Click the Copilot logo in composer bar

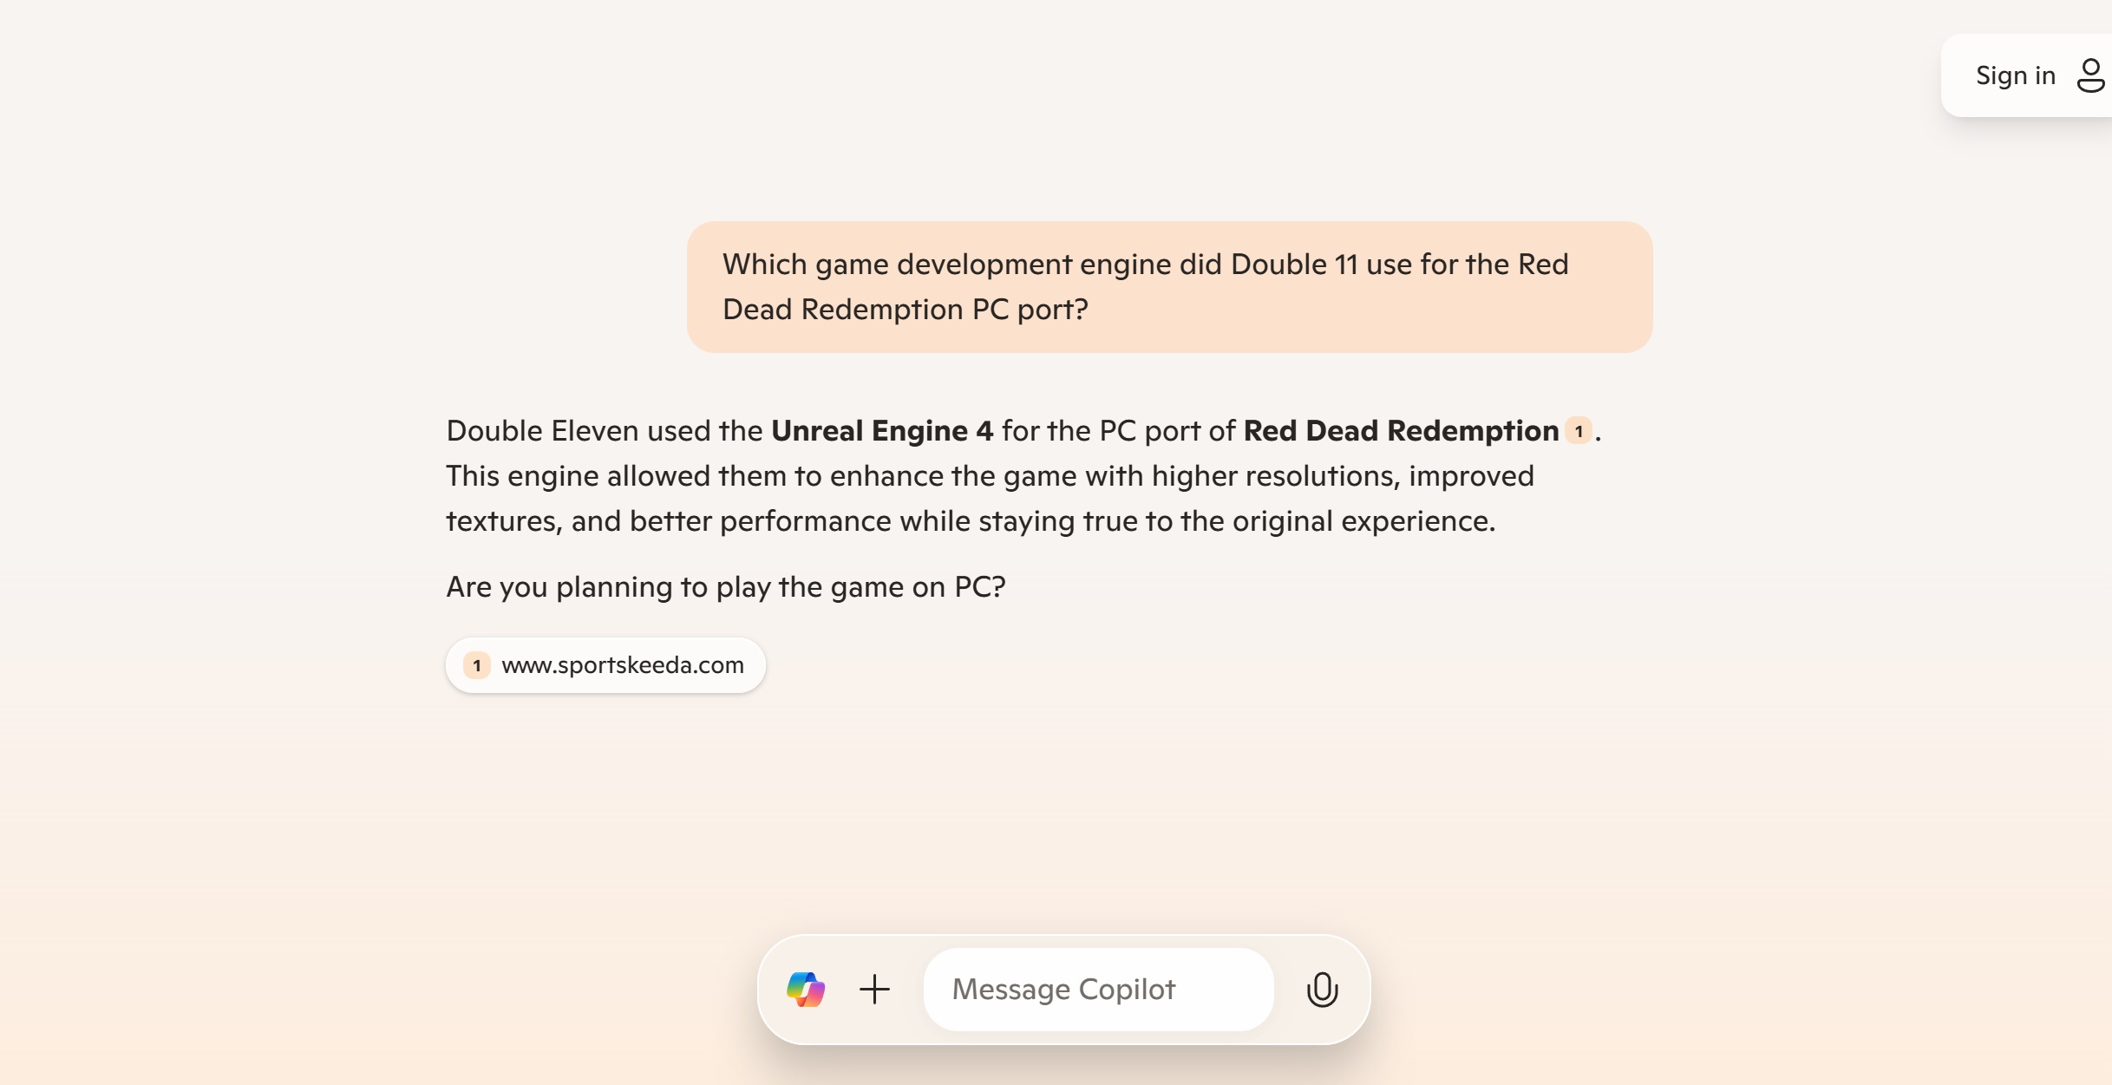(806, 990)
